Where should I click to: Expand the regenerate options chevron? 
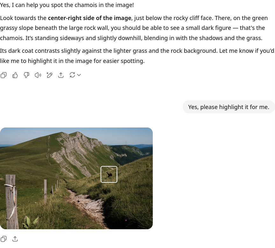tap(79, 75)
